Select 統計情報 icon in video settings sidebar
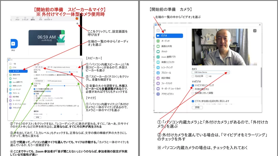278x156 pixels. [158, 78]
